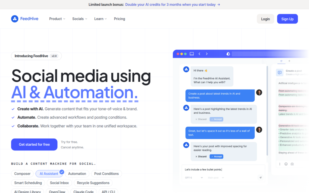309x193 pixels.
Task: Click assistant avatar beside 'Here's your post' message
Action: pyautogui.click(x=186, y=145)
